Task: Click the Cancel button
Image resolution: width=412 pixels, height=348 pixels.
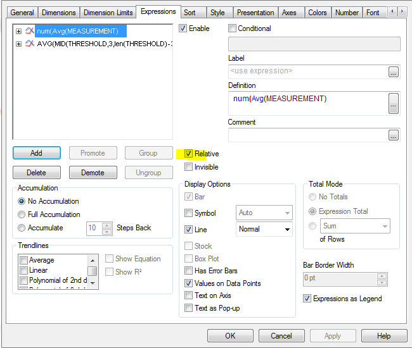Action: 281,336
